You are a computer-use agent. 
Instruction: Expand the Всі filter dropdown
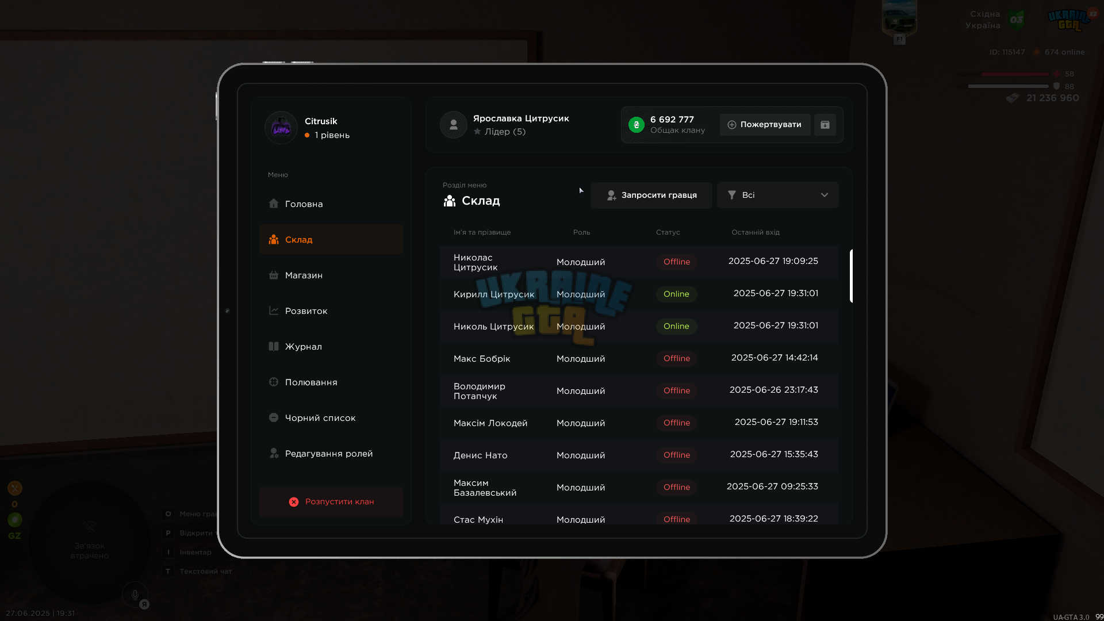[x=778, y=195]
